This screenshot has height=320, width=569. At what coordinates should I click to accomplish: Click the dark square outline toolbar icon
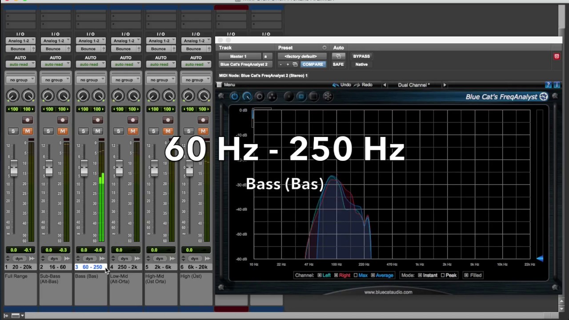[313, 96]
